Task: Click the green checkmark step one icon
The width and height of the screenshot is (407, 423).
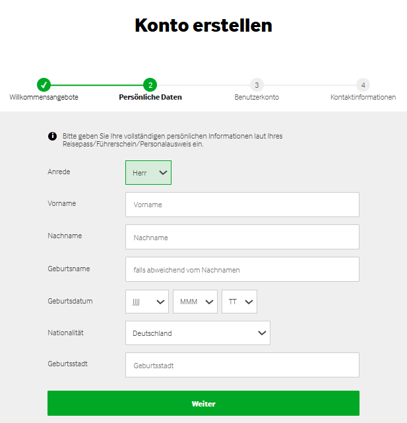Action: 44,84
